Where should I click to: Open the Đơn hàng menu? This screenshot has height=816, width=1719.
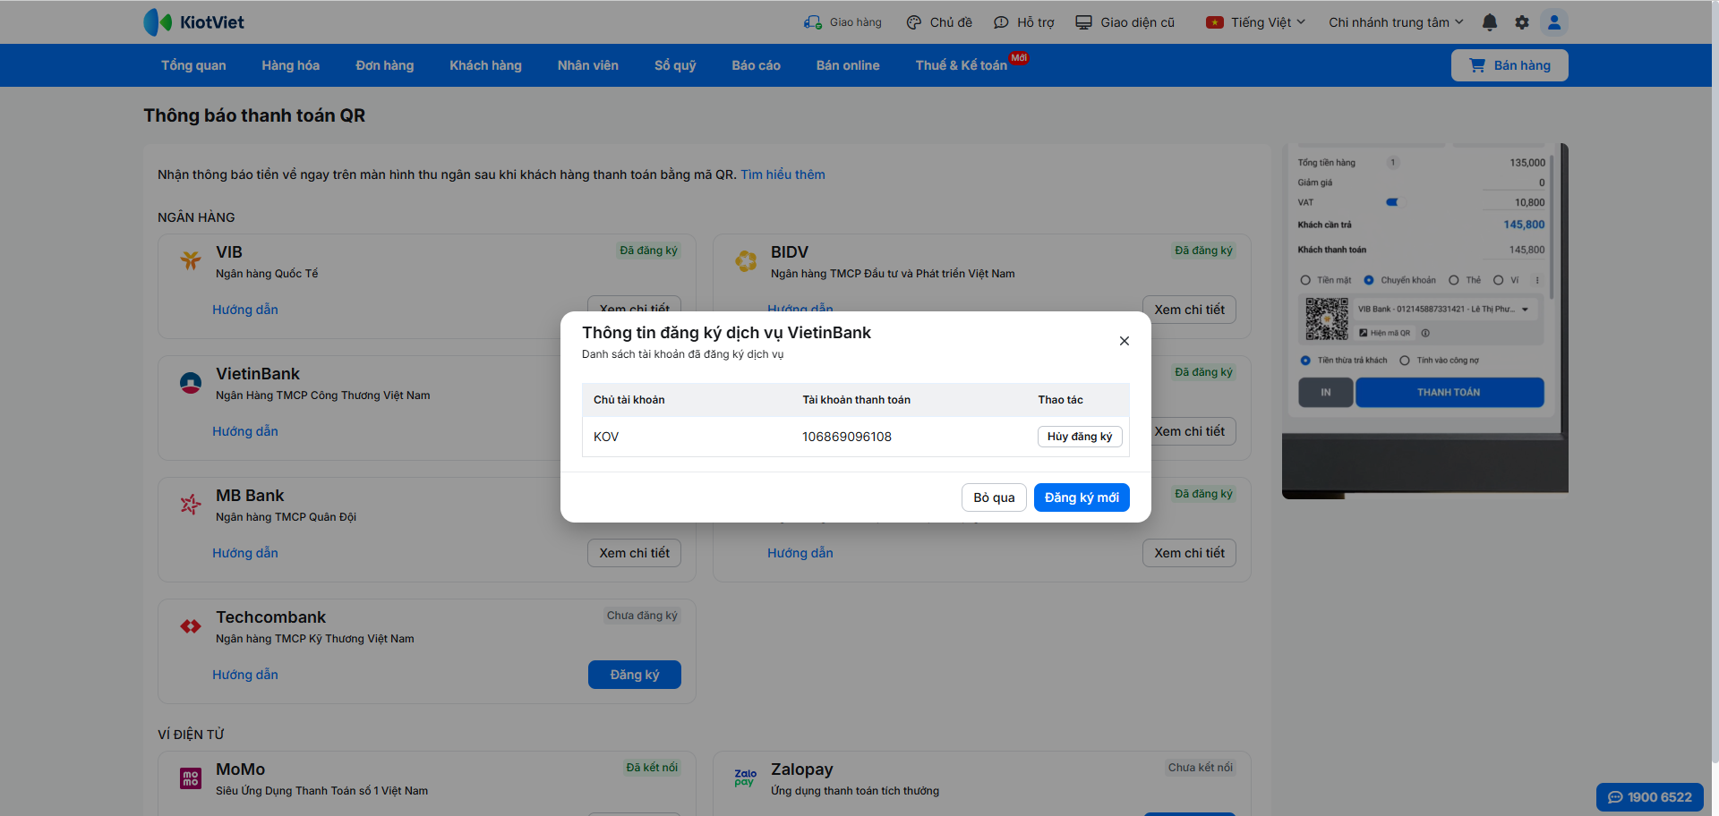(385, 65)
